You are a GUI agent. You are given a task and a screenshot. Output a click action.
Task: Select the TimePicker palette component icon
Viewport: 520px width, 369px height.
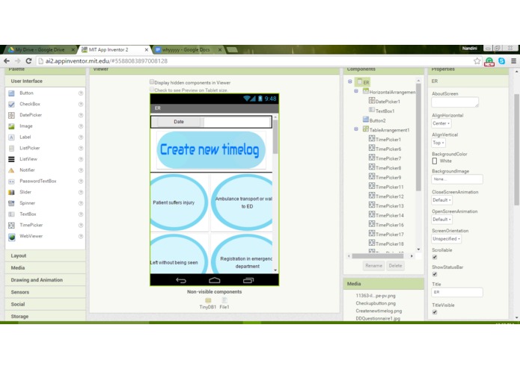[11, 226]
